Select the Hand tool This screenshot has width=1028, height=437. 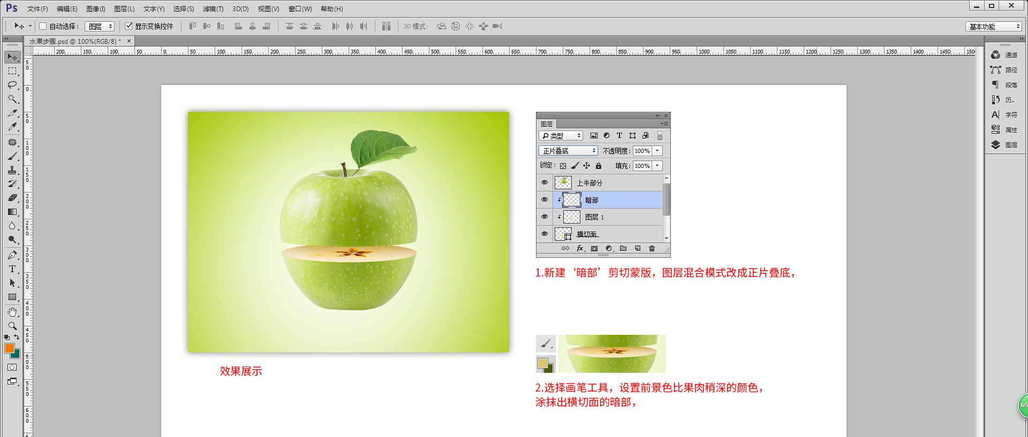(12, 312)
